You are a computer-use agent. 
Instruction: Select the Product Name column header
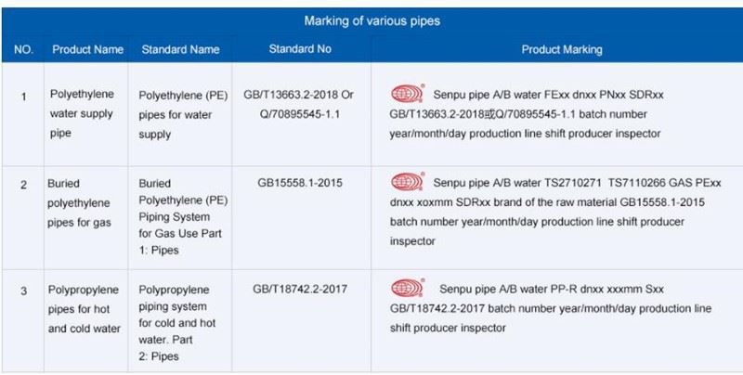(87, 50)
